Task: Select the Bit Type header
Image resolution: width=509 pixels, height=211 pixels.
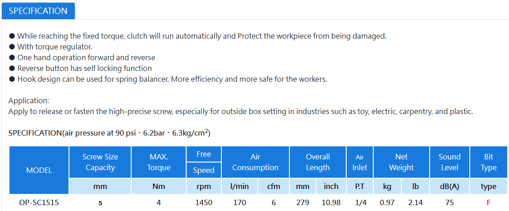Action: (x=489, y=162)
